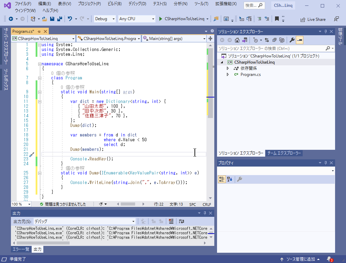Toggle the Preview Selected Items icon
This screenshot has width=346, height=263.
pos(300,40)
